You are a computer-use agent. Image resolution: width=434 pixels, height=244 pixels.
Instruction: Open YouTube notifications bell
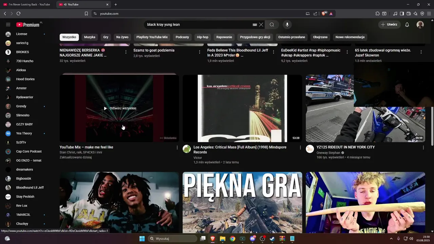coord(407,25)
